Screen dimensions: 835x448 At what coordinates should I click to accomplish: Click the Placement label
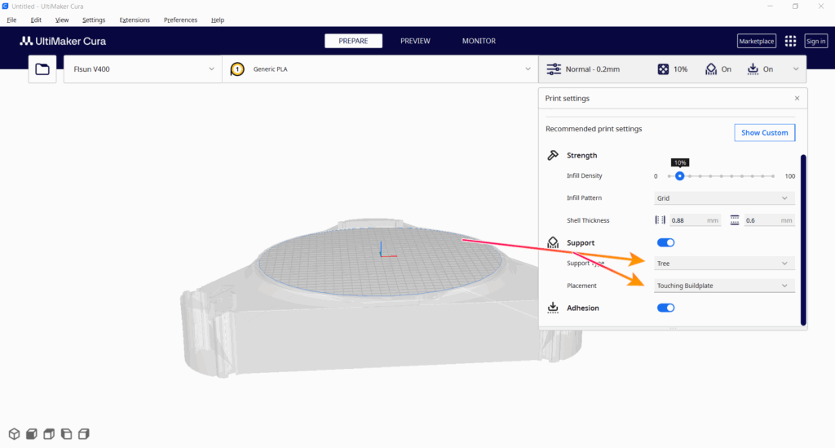(581, 286)
